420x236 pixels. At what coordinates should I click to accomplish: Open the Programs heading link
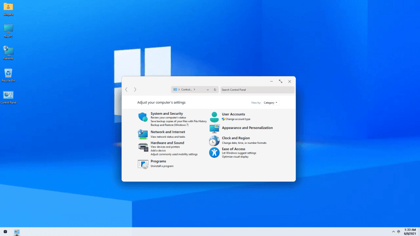pos(158,161)
